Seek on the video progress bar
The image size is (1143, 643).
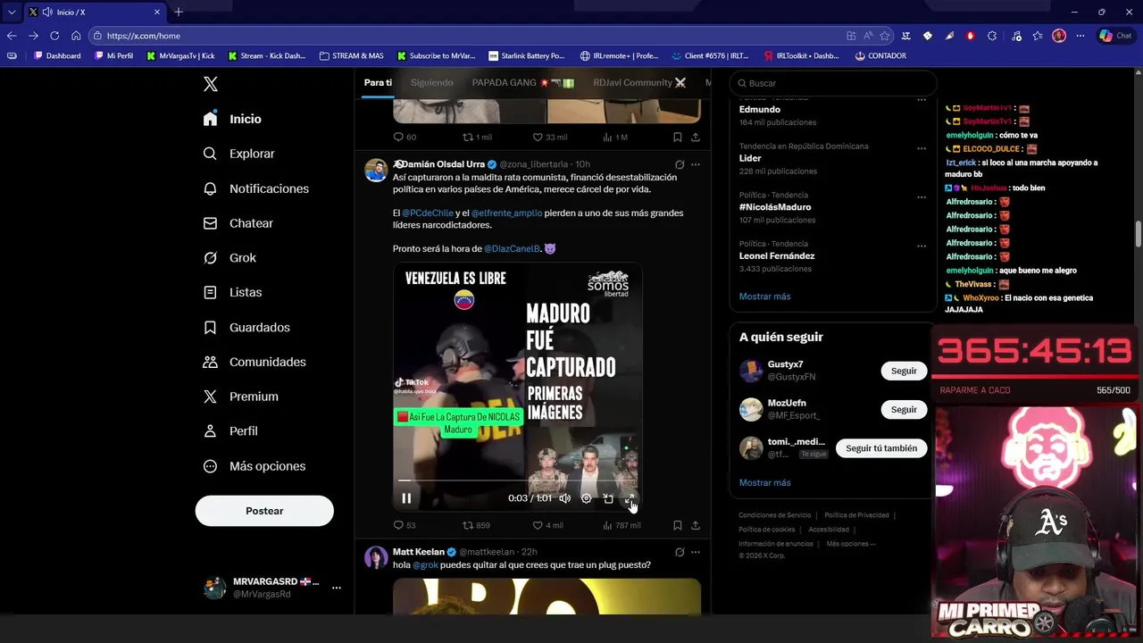[x=517, y=480]
